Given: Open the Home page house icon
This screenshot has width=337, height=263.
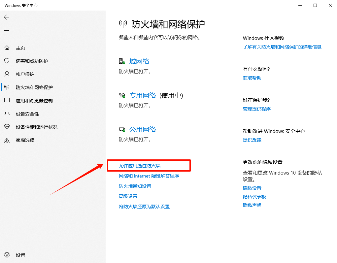Looking at the screenshot, I should [x=7, y=48].
